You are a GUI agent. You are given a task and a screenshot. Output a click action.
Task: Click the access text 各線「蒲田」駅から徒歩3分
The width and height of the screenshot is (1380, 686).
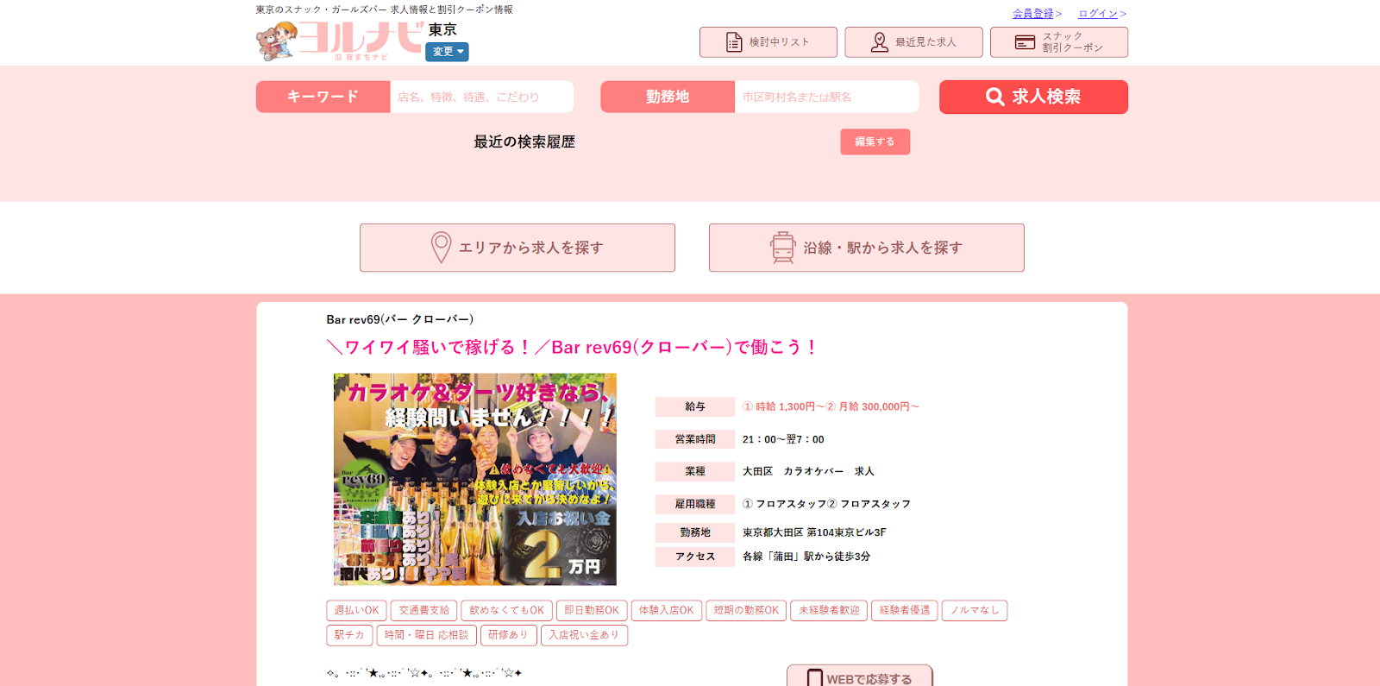[x=806, y=557]
